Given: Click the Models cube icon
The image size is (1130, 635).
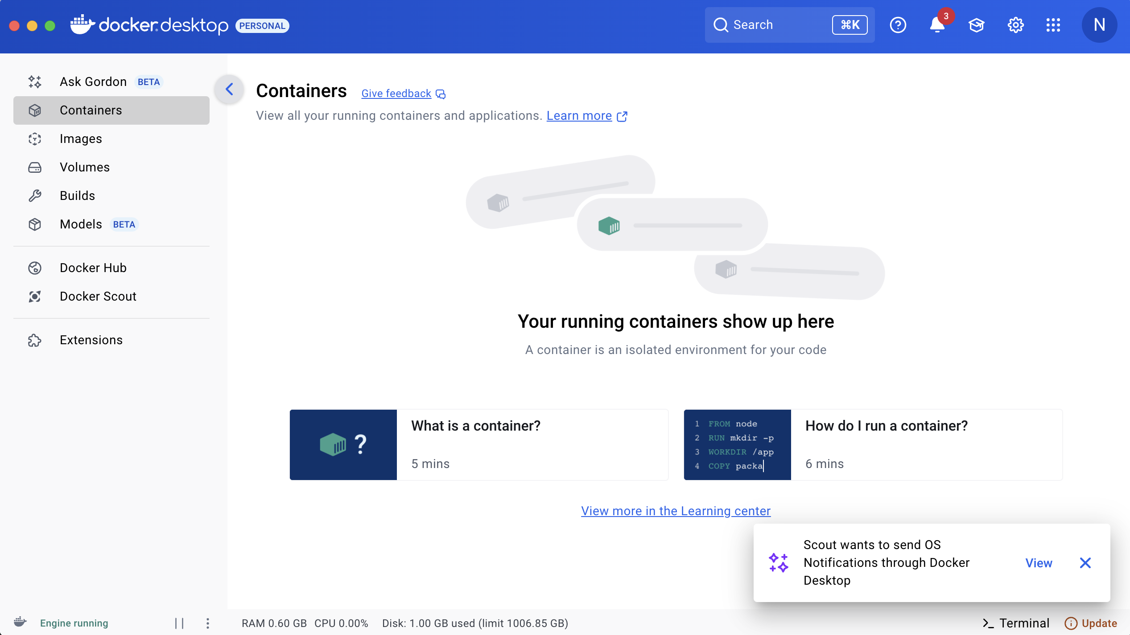Looking at the screenshot, I should point(35,224).
